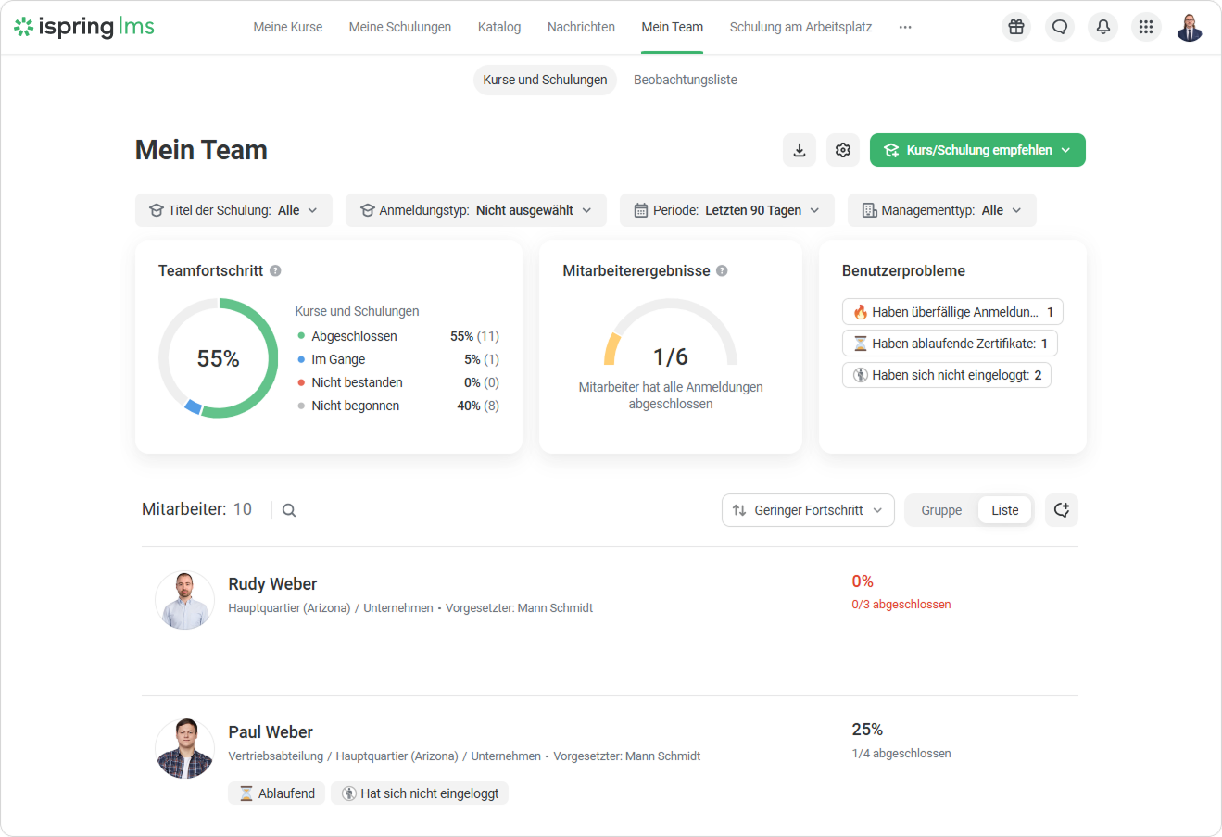Screen dimensions: 1222x837
Task: Click the help icon next to Mitarbeiterergebnisse
Action: point(722,271)
